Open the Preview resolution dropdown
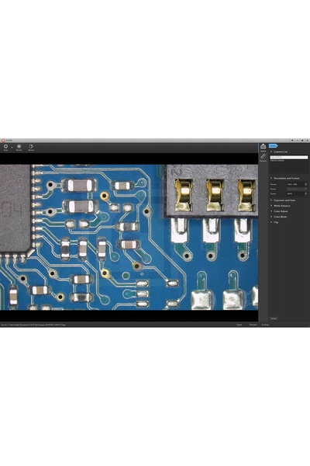This screenshot has width=310, height=466. tap(297, 185)
